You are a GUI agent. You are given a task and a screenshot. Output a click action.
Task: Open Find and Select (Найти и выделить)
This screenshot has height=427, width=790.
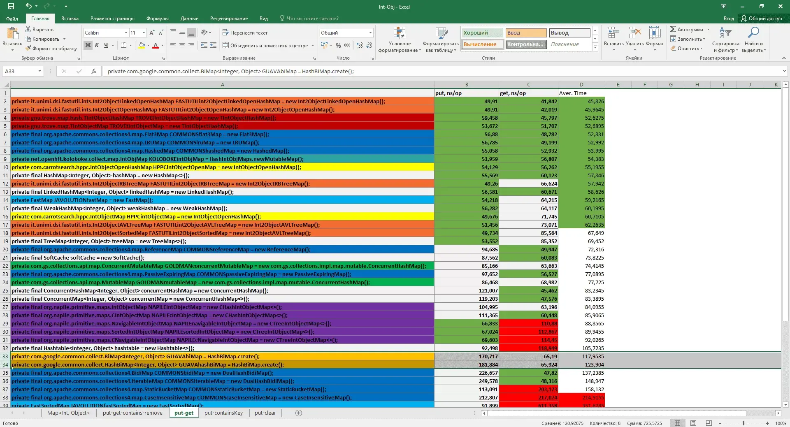(754, 39)
